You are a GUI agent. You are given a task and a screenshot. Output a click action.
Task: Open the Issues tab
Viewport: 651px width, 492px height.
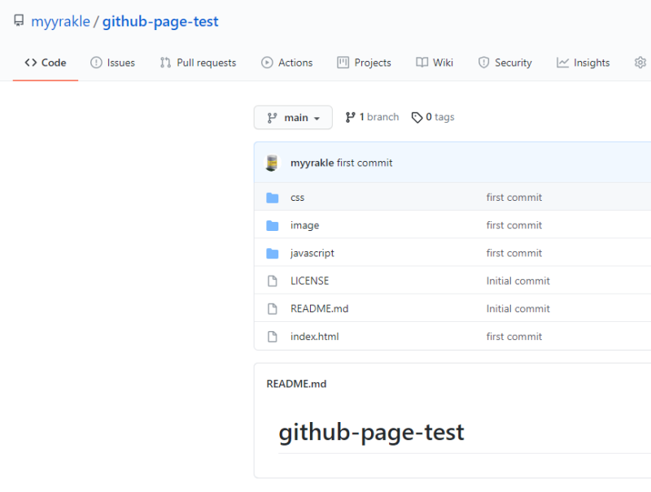point(112,63)
